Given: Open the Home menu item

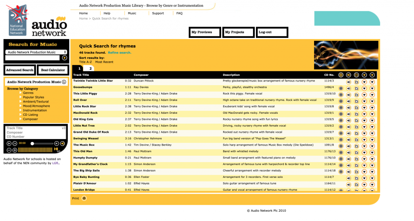Looking at the screenshot, I should [83, 13].
